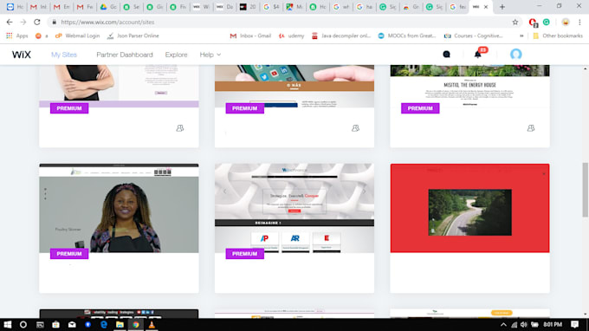Click contributors icon on Misitio Energy House card
Screen dimensions: 589x331
pos(531,128)
